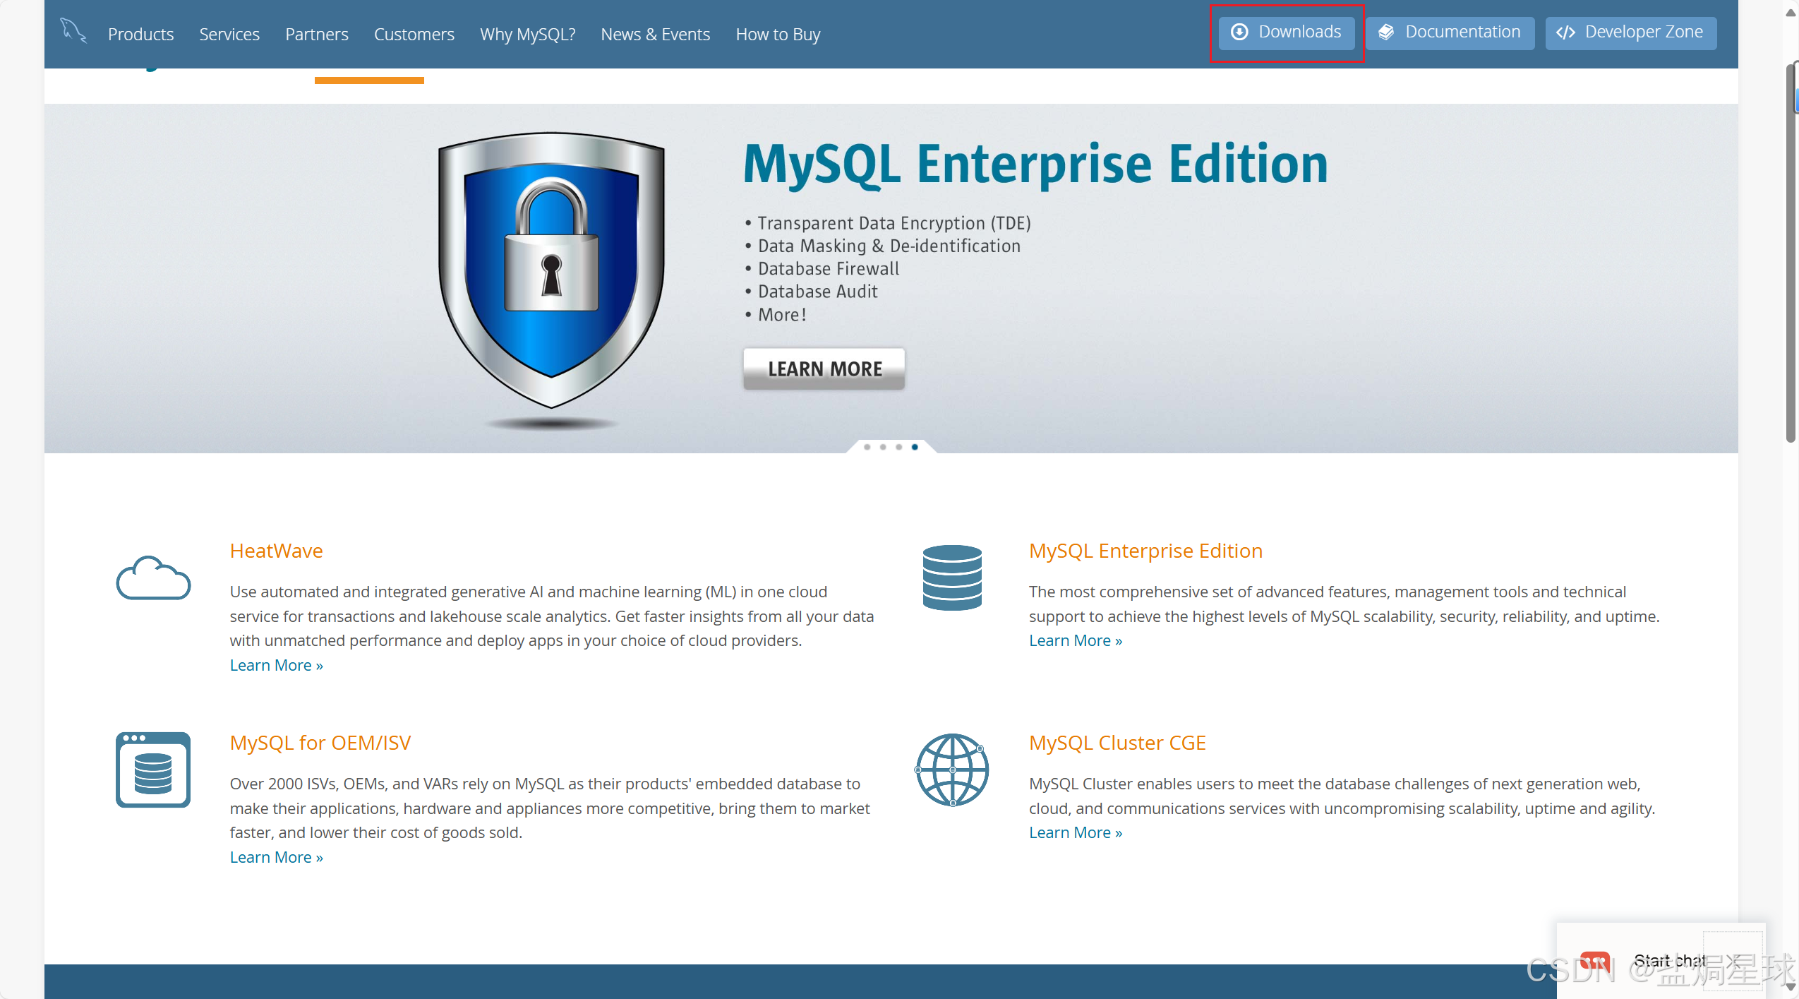Open the MySQL for OEM/ISV heading link
The width and height of the screenshot is (1799, 999).
click(x=320, y=743)
